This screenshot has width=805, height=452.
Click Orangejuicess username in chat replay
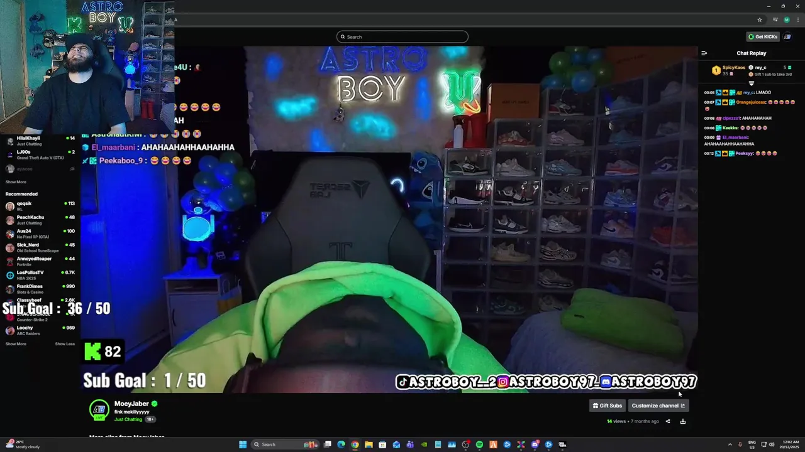(750, 102)
